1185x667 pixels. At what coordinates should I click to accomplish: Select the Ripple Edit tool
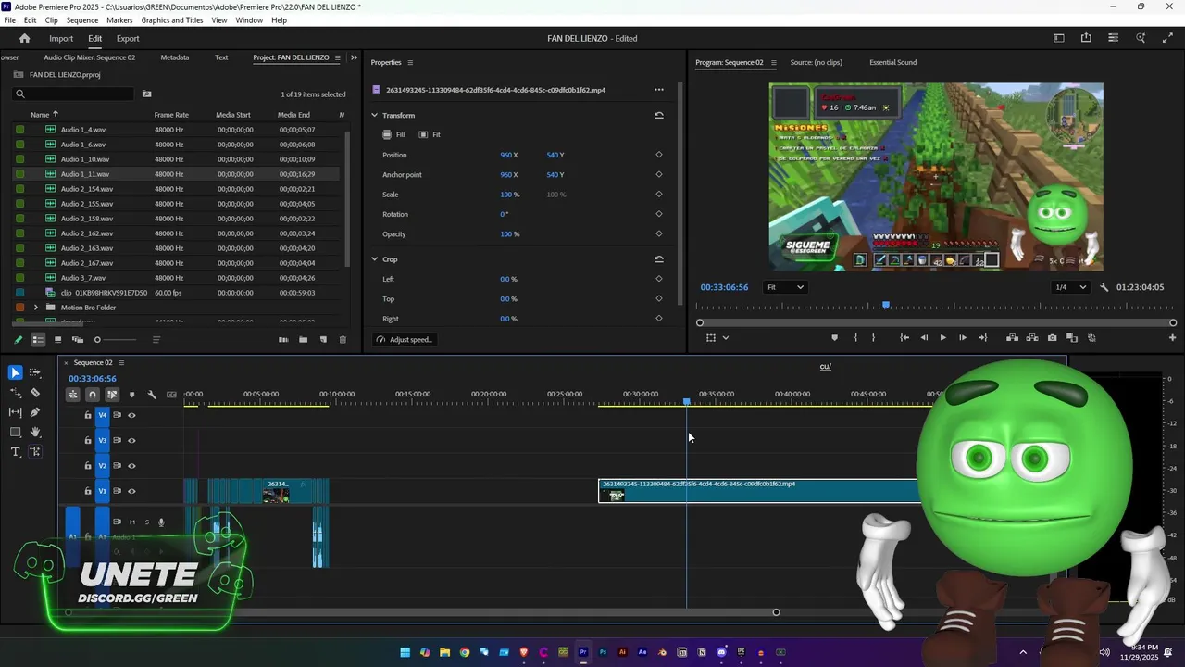pyautogui.click(x=16, y=393)
